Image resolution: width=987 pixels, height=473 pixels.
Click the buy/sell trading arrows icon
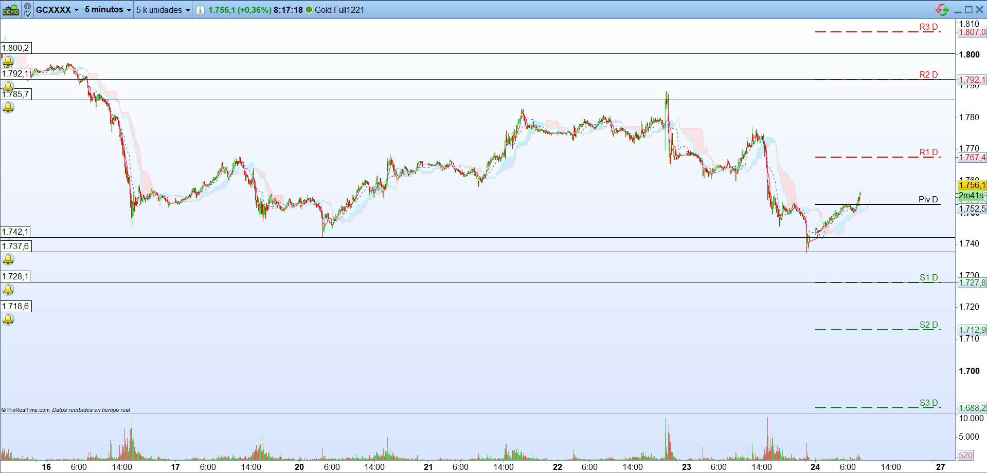tap(942, 10)
